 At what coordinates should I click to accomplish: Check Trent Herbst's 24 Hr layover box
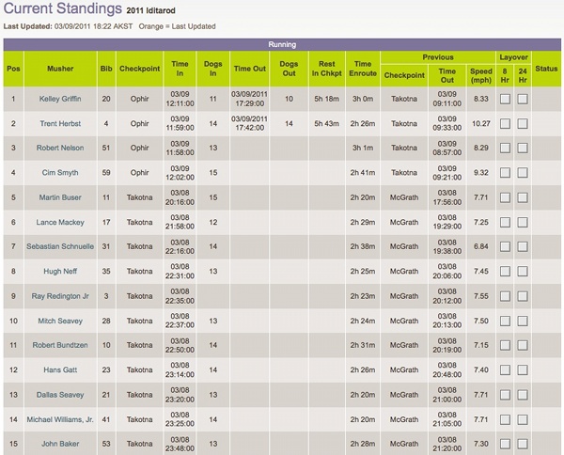click(523, 124)
